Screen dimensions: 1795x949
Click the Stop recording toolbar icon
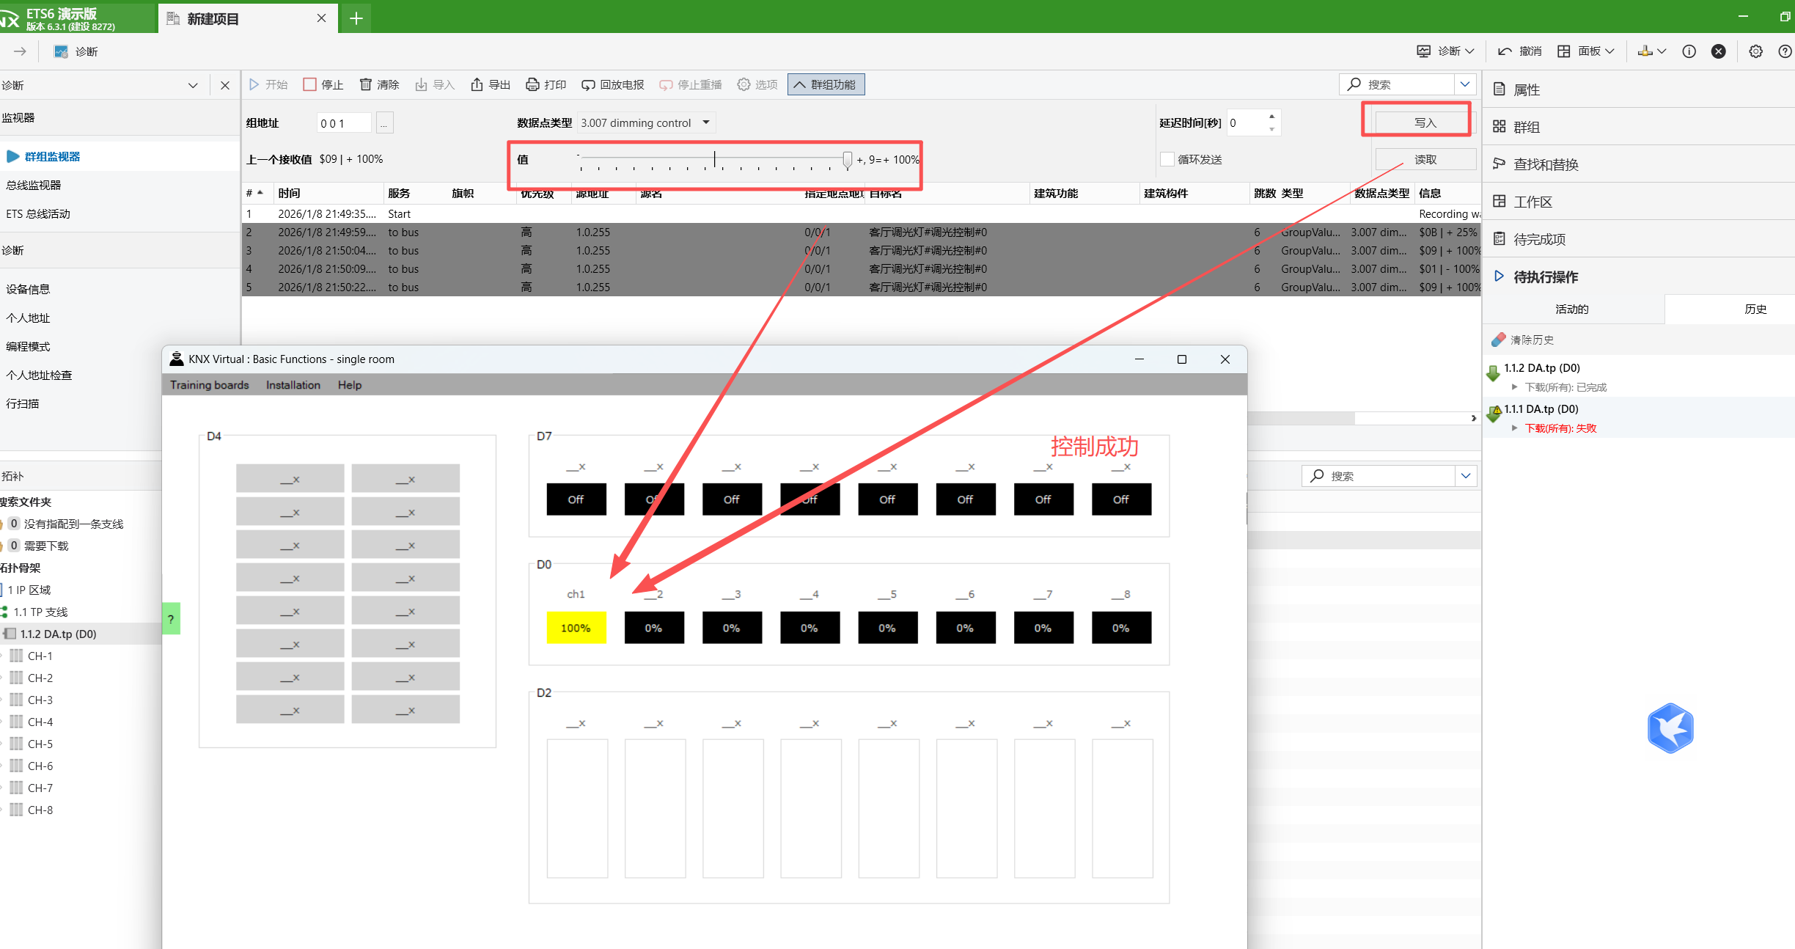310,84
